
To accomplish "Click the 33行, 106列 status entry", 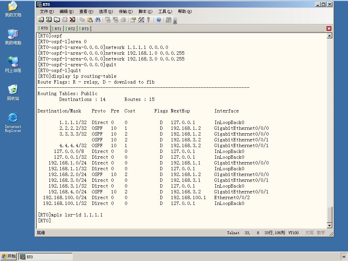I will click(x=275, y=233).
